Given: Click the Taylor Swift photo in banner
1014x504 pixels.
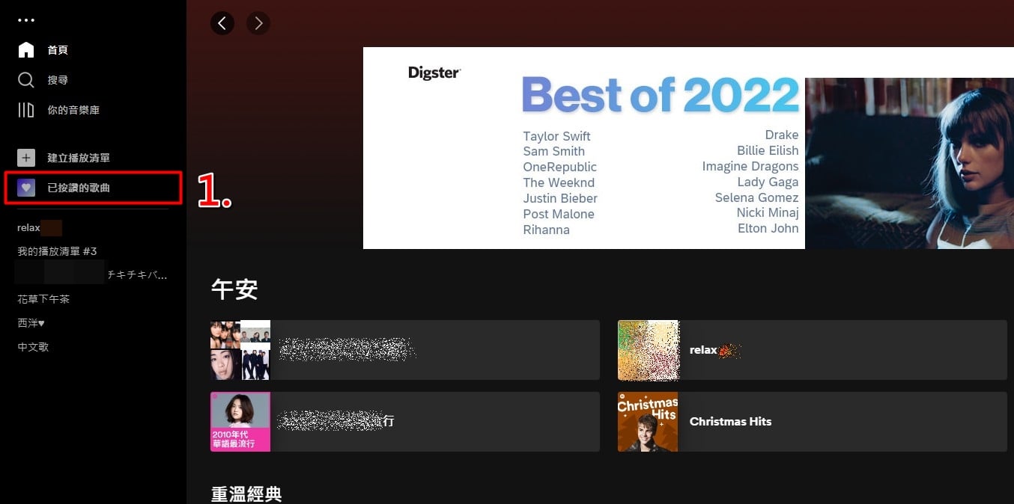Looking at the screenshot, I should [x=909, y=163].
